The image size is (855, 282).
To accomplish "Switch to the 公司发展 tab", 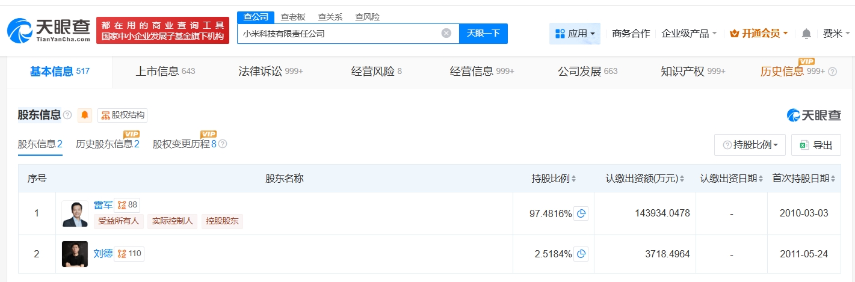I will pos(588,72).
